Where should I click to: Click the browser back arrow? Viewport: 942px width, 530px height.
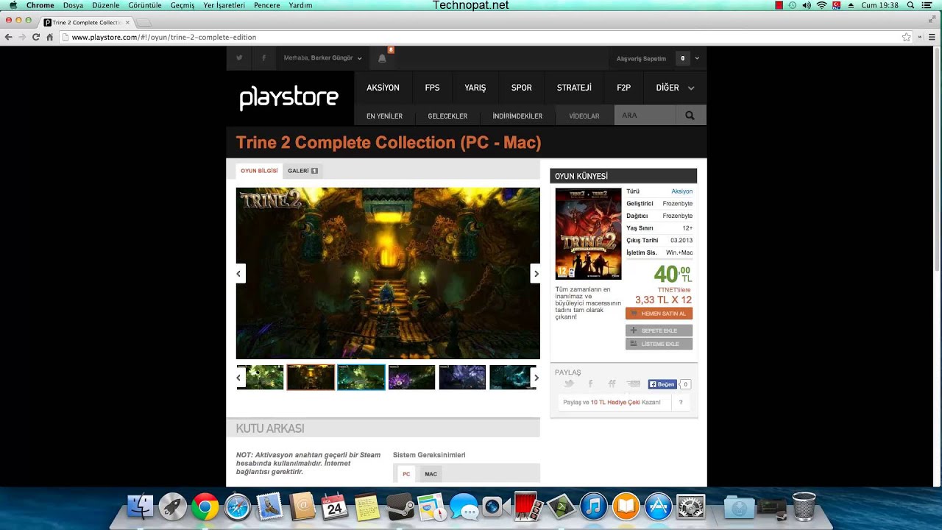click(x=9, y=37)
